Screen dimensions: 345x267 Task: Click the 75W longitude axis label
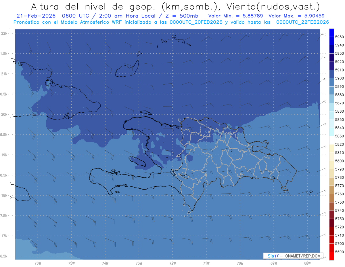pyautogui.click(x=71, y=263)
